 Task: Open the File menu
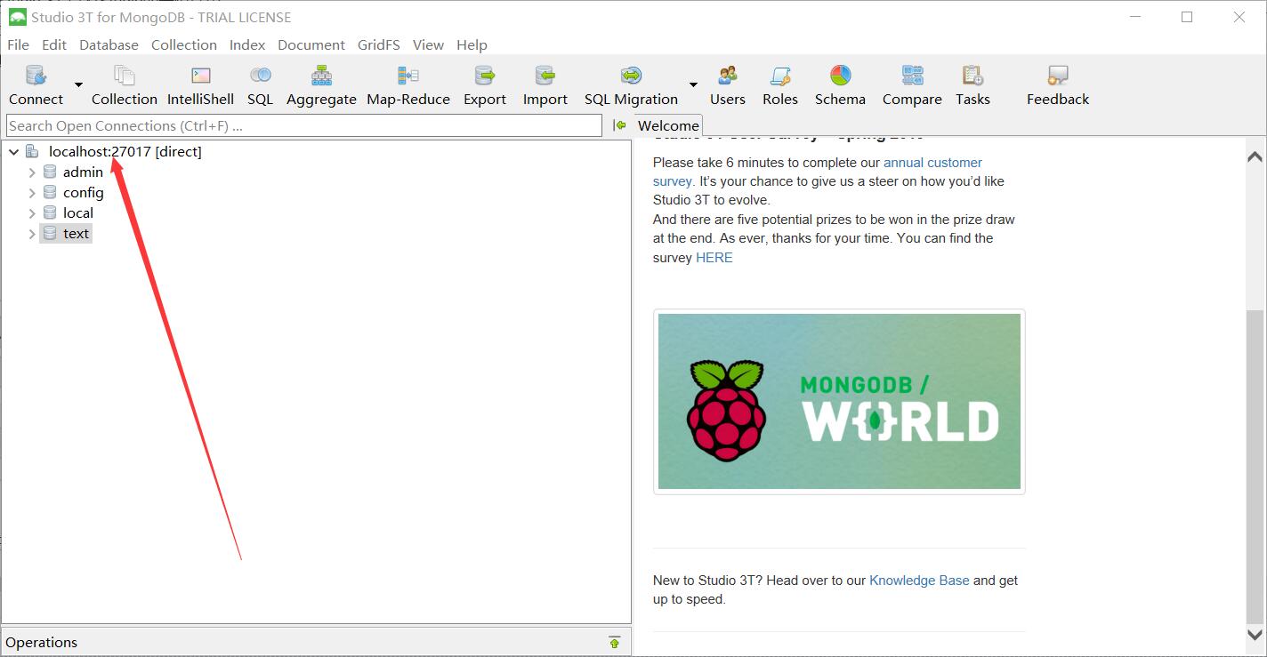click(x=18, y=44)
